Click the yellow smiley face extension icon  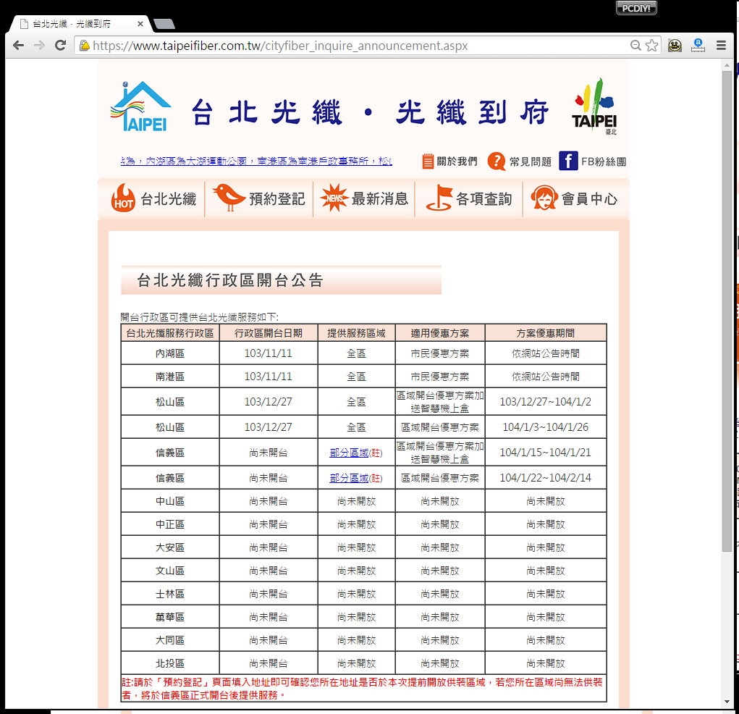click(675, 46)
